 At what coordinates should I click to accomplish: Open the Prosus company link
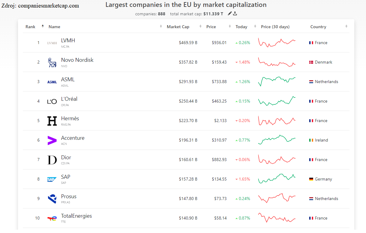(69, 196)
